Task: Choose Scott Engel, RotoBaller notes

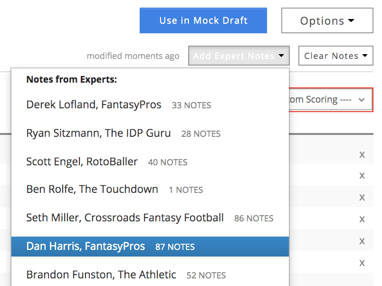Action: pyautogui.click(x=150, y=162)
